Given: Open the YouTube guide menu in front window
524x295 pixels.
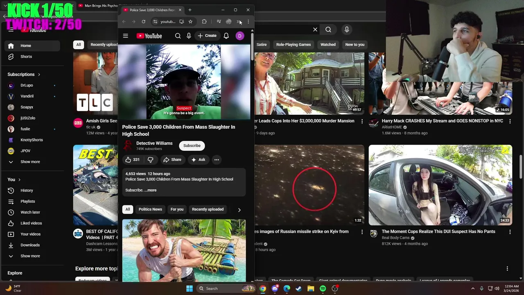Looking at the screenshot, I should click(126, 36).
